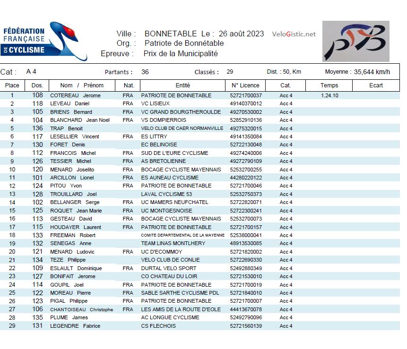Click the Fédération Française de Cyclisme logo
This screenshot has width=407, height=349.
pos(44,41)
